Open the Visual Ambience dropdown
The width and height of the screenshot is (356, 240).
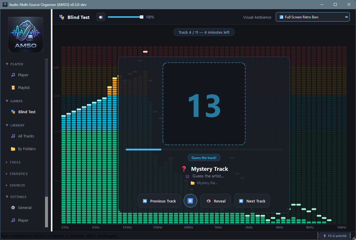point(312,17)
